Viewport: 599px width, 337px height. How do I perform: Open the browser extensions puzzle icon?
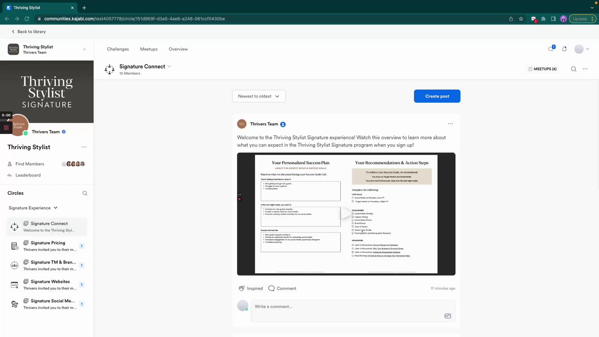543,19
